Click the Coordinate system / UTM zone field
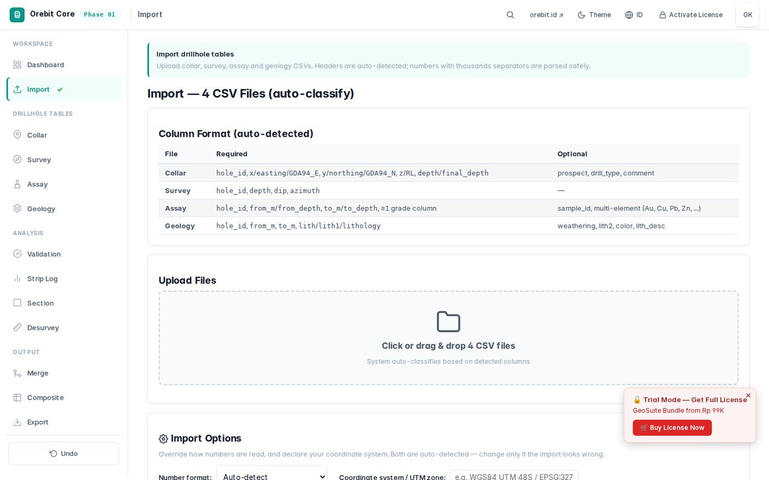 [x=514, y=476]
